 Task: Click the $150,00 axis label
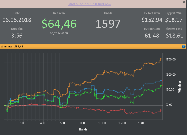tap(170, 59)
